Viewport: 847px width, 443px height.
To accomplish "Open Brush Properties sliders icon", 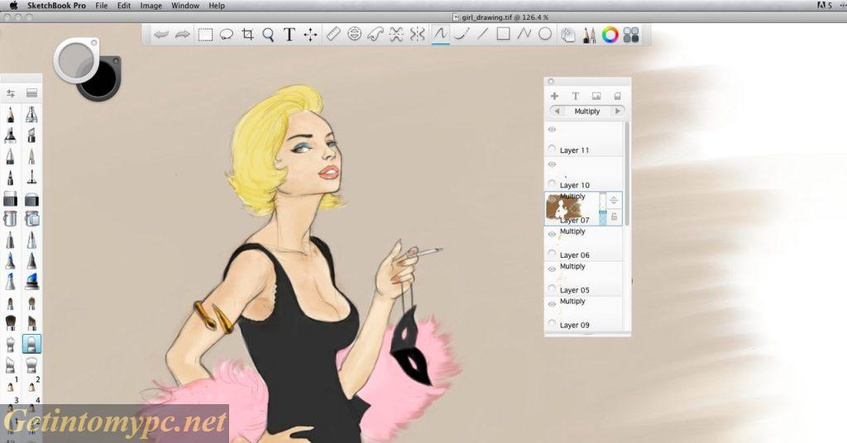I will tap(11, 93).
